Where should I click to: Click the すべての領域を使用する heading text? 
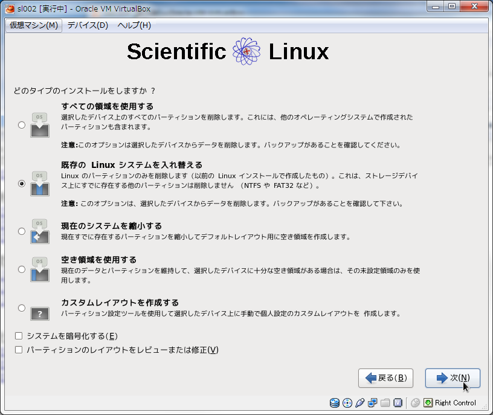pos(107,106)
